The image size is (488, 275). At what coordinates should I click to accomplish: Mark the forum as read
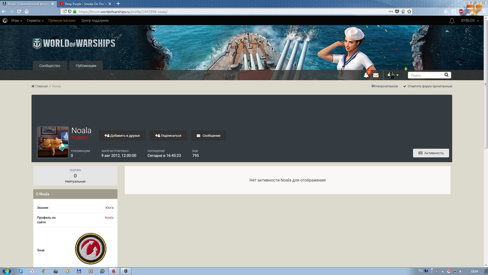coord(428,86)
